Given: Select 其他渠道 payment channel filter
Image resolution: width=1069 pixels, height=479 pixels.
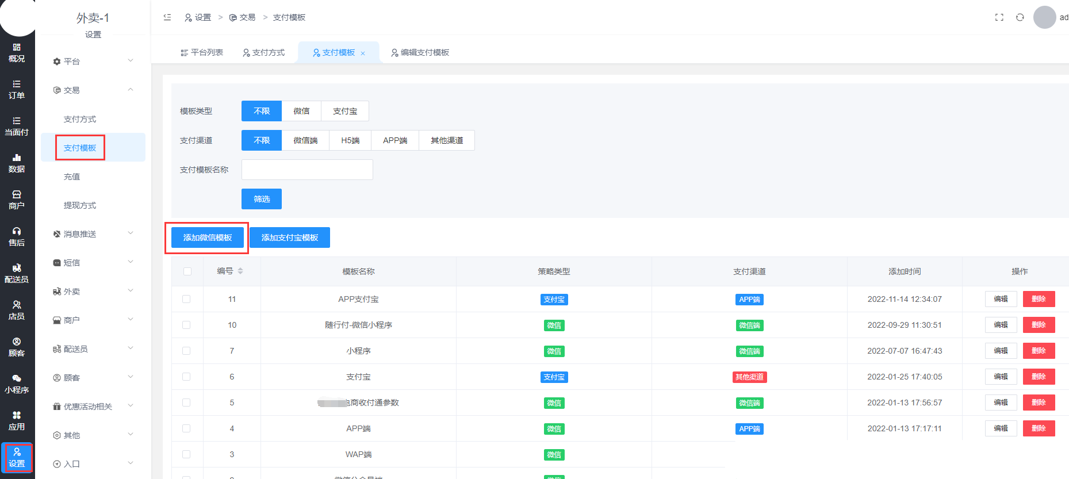Looking at the screenshot, I should click(447, 140).
